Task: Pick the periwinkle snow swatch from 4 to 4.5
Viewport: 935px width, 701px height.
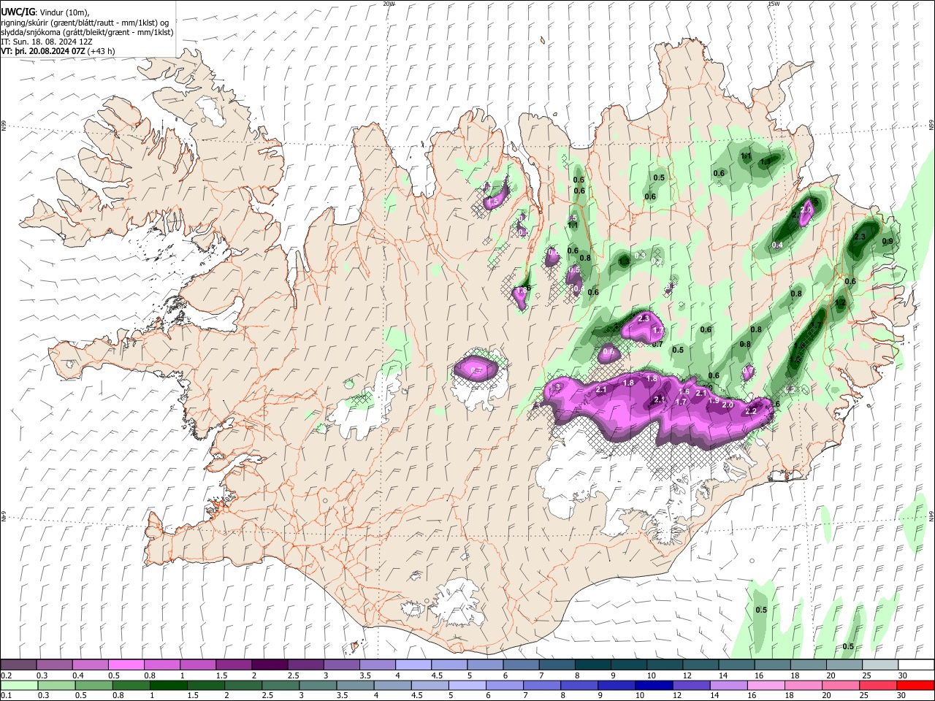Action: pos(413,665)
